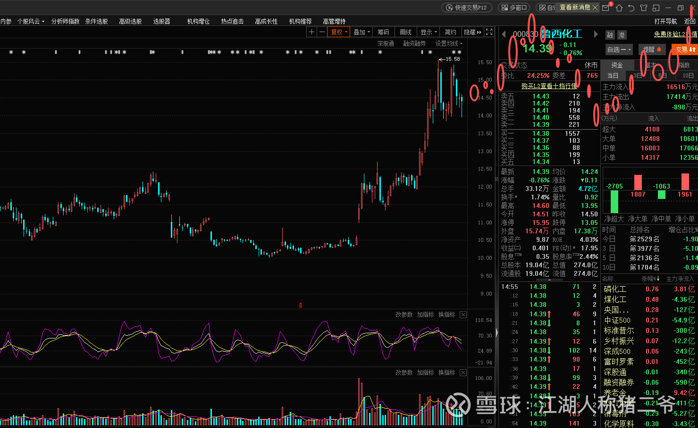Sort the sector list by 涨幅% column
This screenshot has width=698, height=428.
pos(650,279)
